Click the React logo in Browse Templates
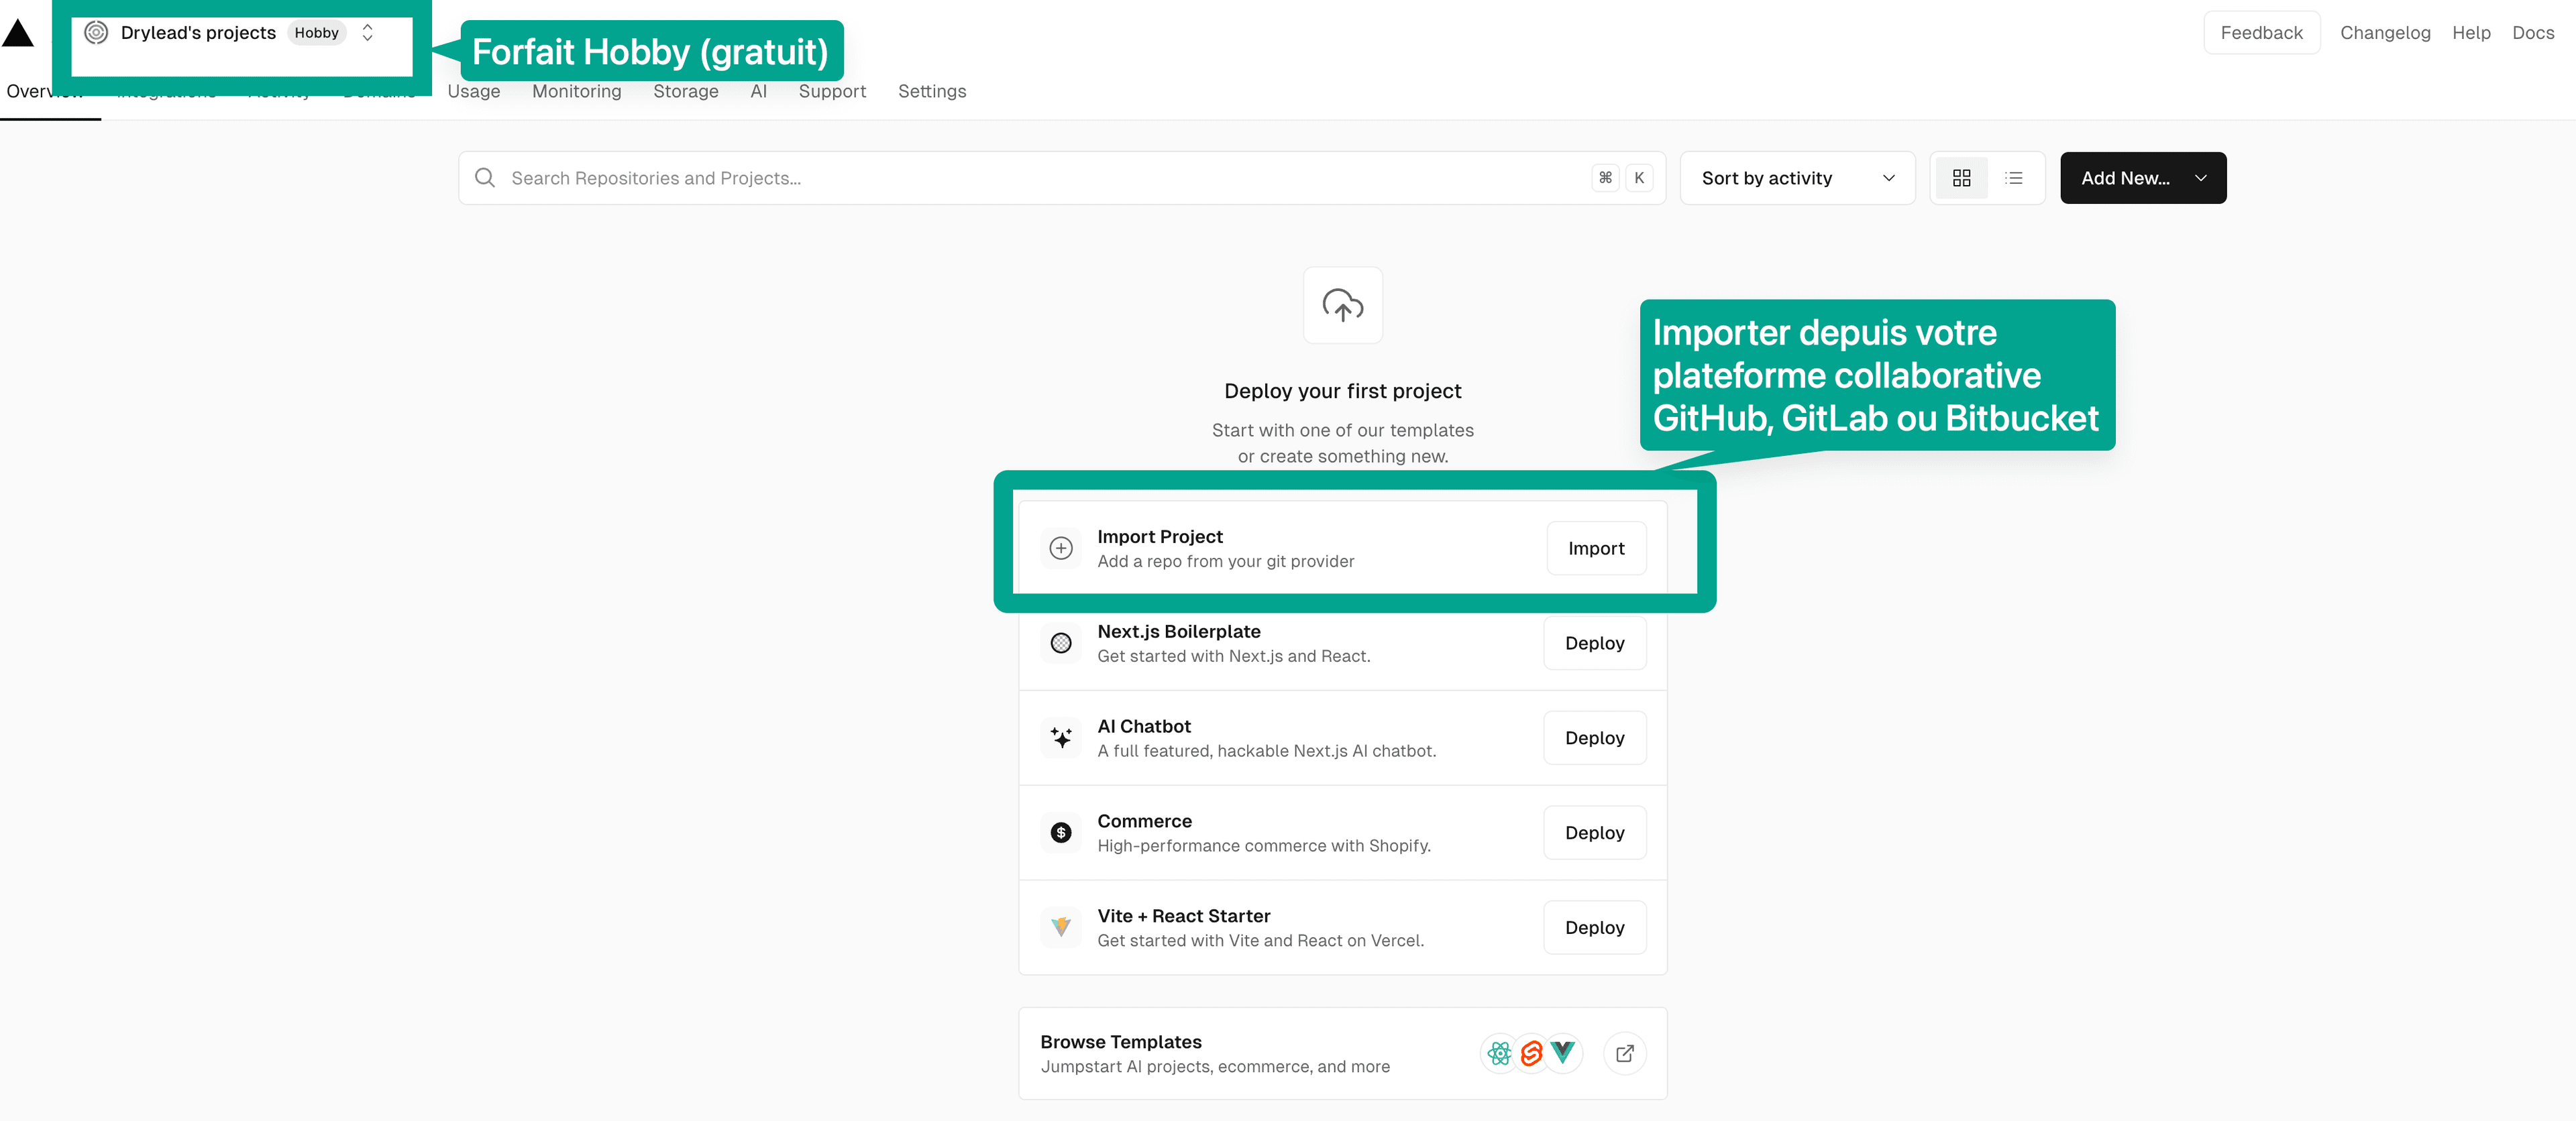 [1499, 1053]
